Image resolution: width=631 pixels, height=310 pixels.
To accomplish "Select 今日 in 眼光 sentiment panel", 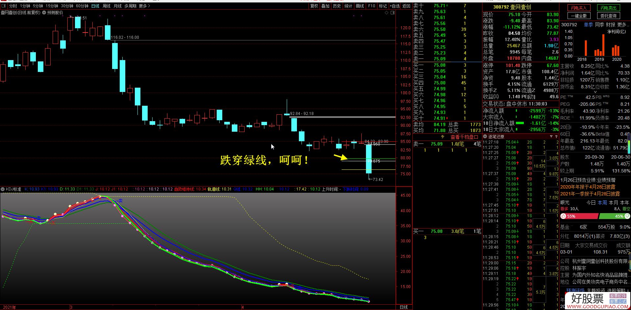I will (591, 203).
